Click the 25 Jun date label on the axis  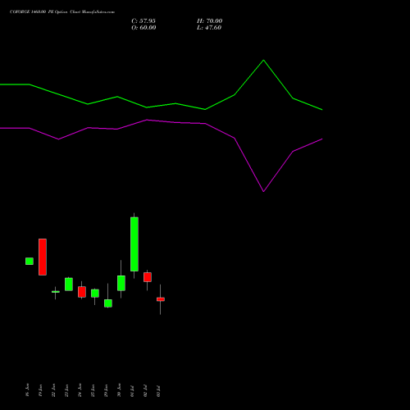coord(93,390)
